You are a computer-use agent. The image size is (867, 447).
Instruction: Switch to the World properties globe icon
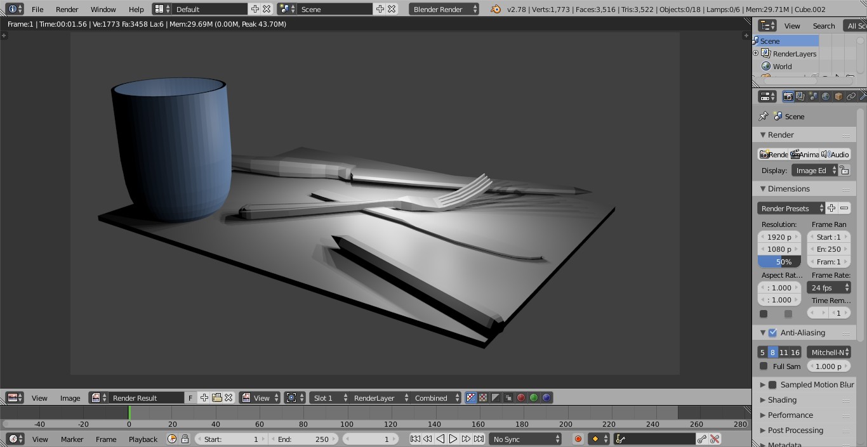pyautogui.click(x=825, y=96)
